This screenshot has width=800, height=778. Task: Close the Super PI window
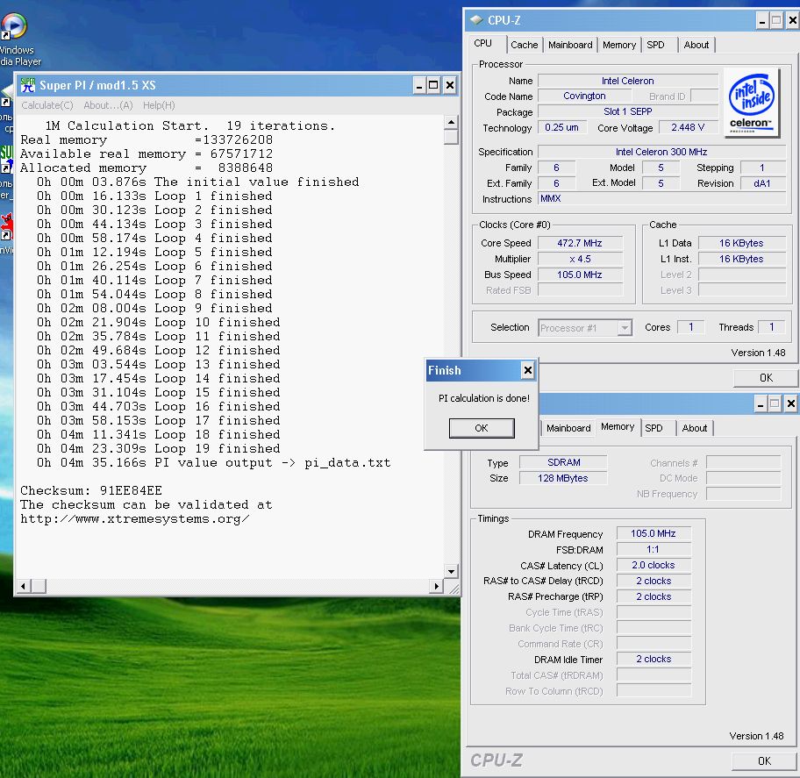[449, 85]
